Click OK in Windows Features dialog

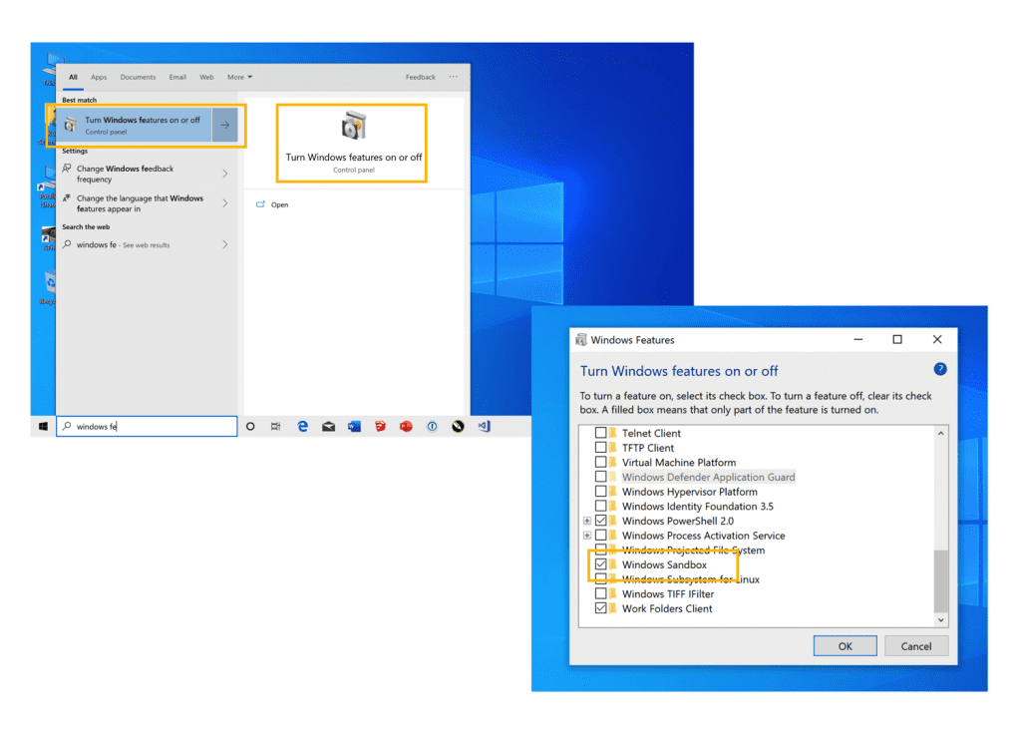point(845,646)
